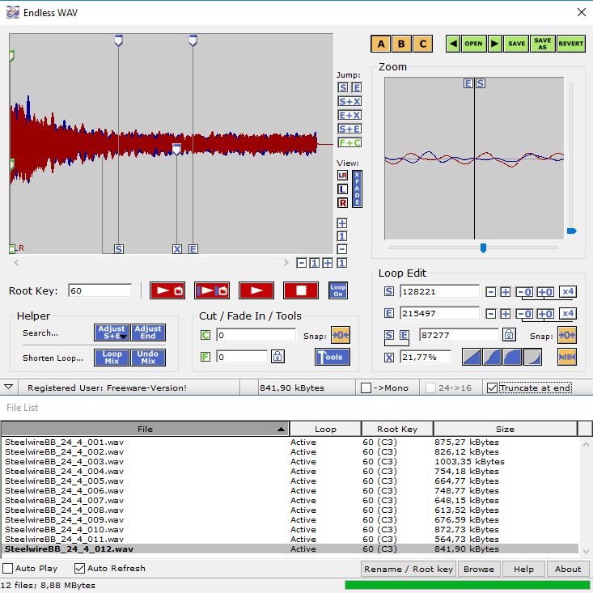593x593 pixels.
Task: Go to previous file with left arrow
Action: [x=453, y=44]
